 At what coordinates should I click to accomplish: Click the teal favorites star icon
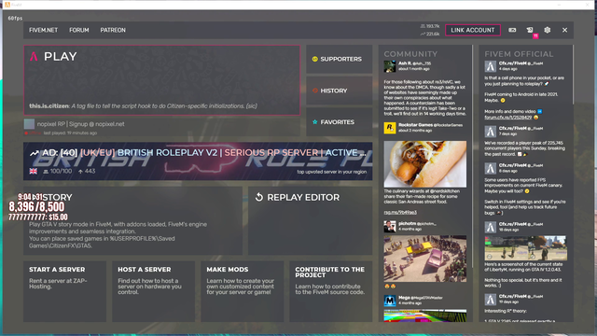[315, 122]
